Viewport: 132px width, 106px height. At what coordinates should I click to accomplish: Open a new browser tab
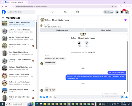pyautogui.click(x=30, y=2)
